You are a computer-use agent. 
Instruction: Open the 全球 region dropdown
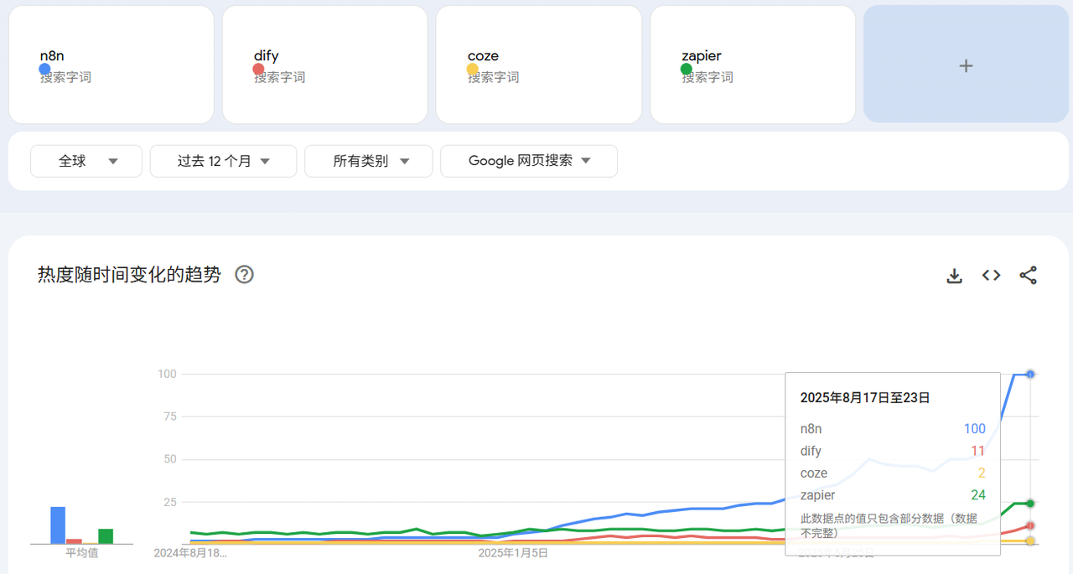point(86,161)
